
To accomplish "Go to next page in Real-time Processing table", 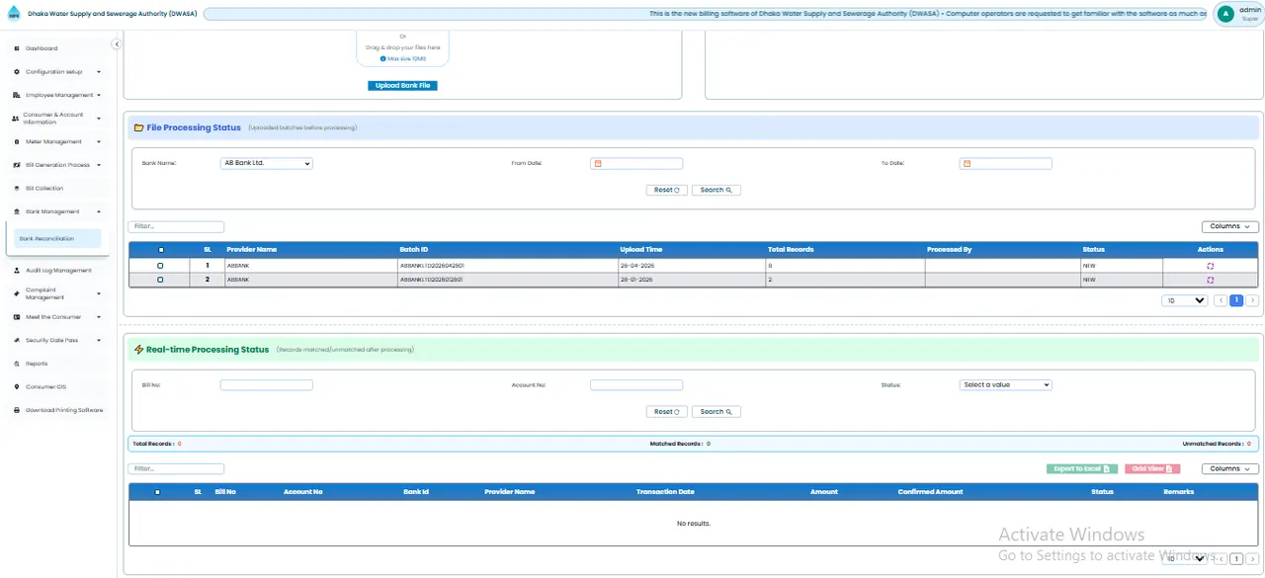I will 1252,558.
